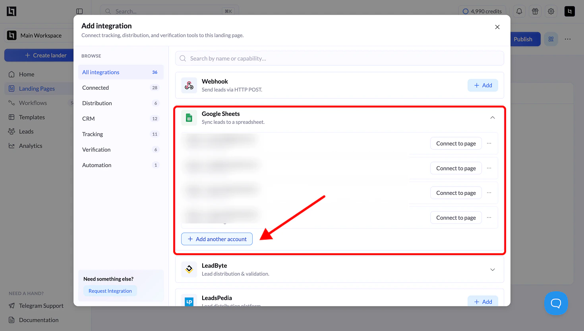Click Request Integration
This screenshot has height=331, width=584.
tap(110, 291)
